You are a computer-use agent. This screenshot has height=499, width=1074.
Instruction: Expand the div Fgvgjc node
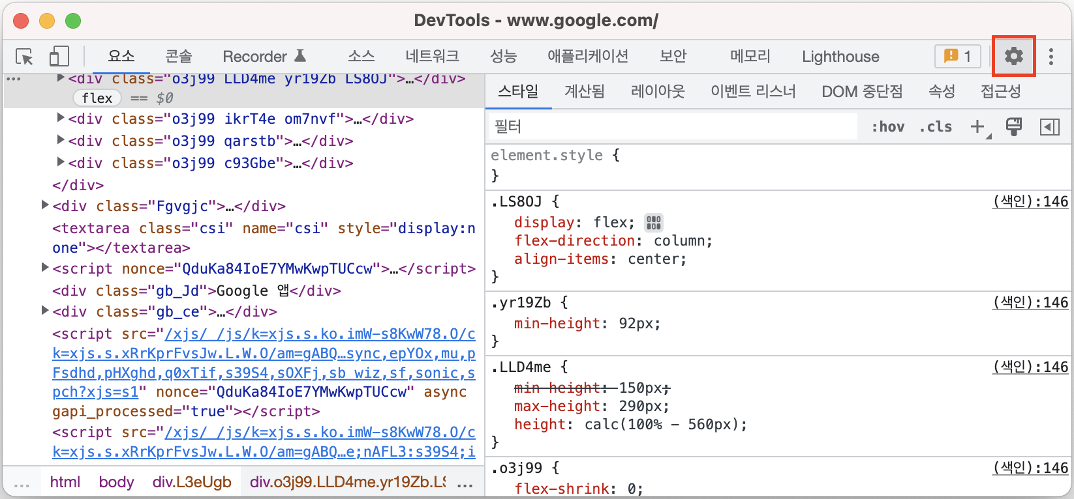click(45, 205)
